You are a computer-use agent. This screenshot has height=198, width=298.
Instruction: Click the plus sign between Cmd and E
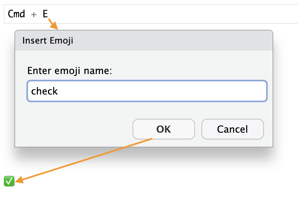pos(34,14)
